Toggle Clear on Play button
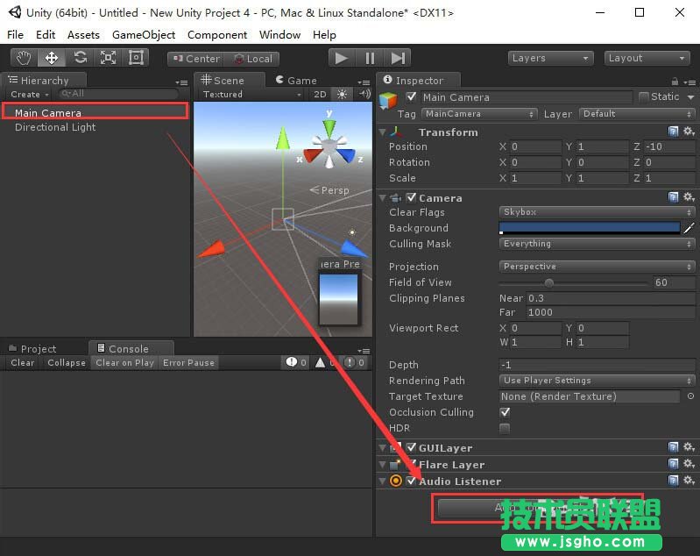The height and width of the screenshot is (556, 700). tap(124, 362)
